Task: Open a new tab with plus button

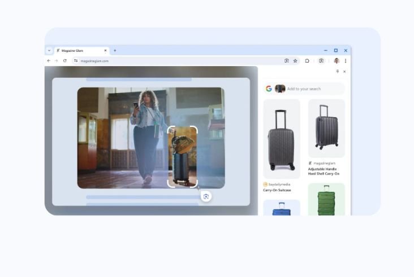Action: pos(115,50)
